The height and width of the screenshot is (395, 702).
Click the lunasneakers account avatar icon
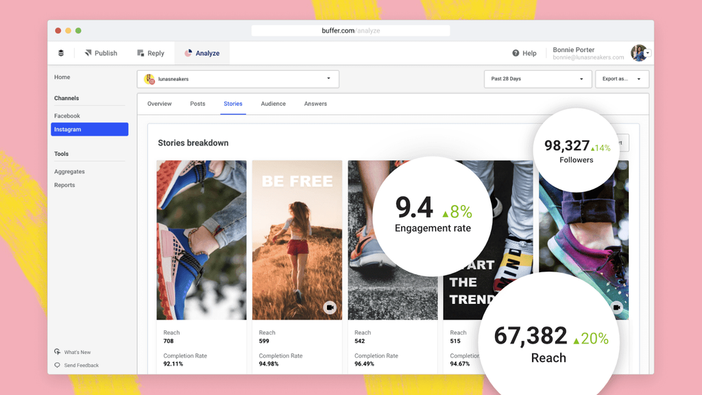click(x=149, y=80)
